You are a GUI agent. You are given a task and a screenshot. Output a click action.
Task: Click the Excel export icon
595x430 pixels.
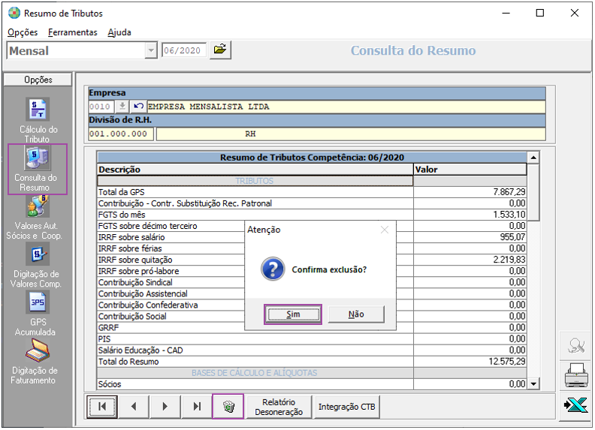pos(576,406)
